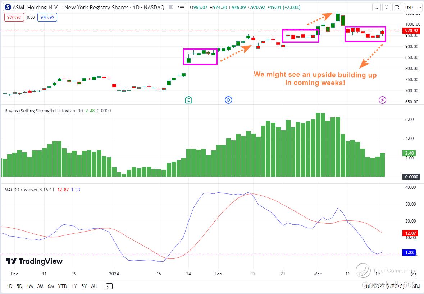Toggle the ADJ adjusted data button
Viewport: 424px width, 294px height.
[416, 286]
